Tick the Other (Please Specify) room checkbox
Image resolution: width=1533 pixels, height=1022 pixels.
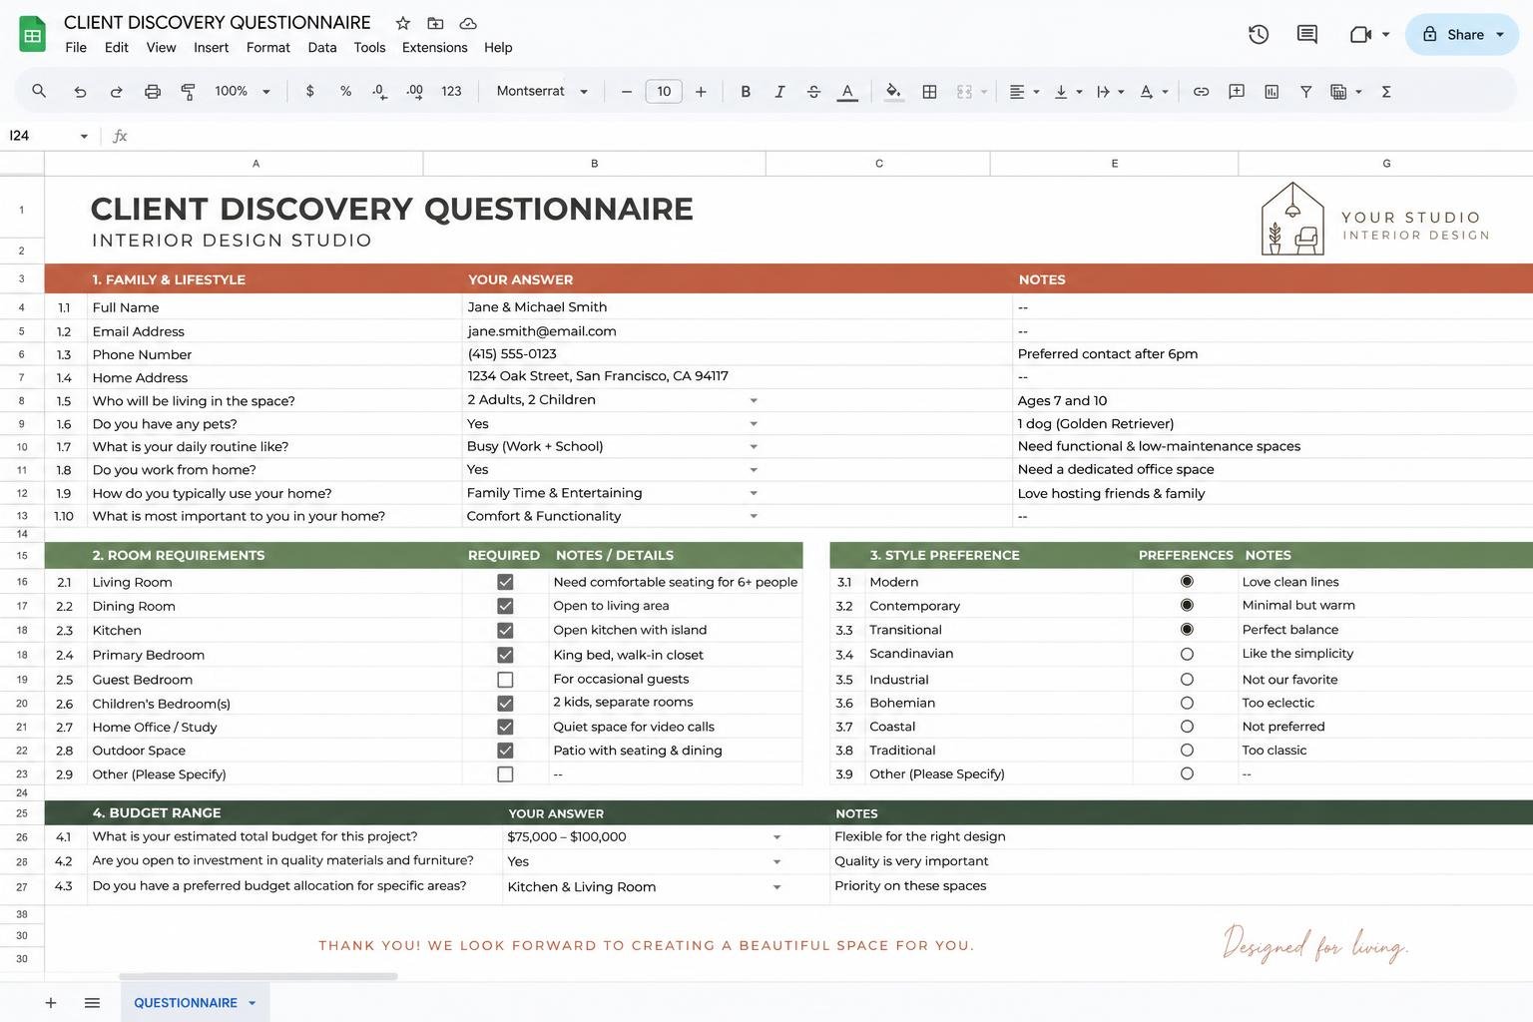[505, 774]
